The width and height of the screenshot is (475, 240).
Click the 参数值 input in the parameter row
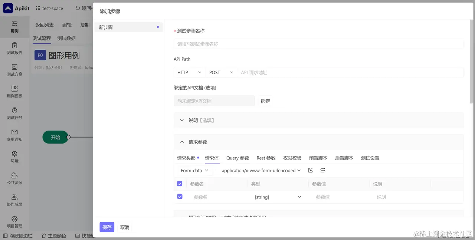[339, 197]
